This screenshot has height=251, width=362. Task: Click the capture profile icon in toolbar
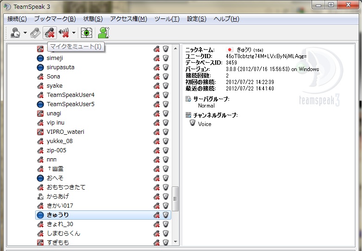35,32
